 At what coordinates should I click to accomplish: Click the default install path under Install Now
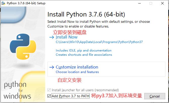99,42
